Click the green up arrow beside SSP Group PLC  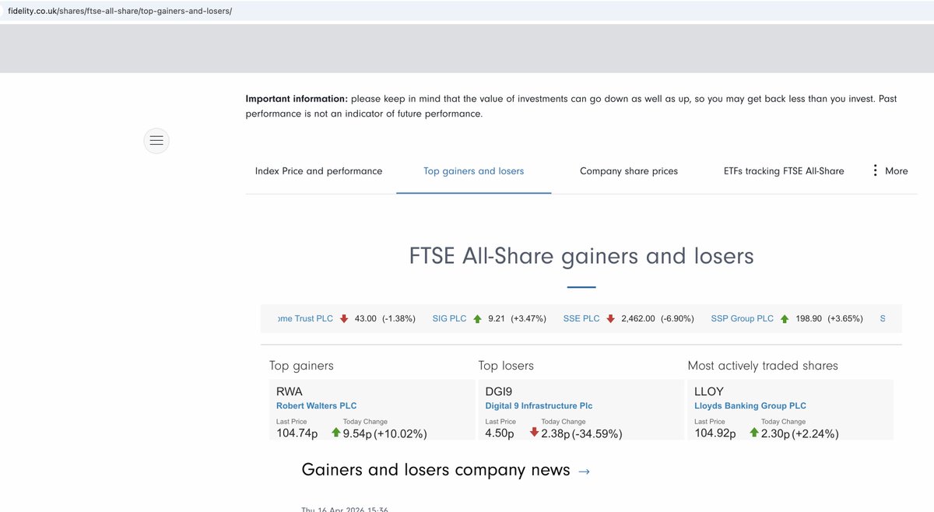(x=785, y=319)
